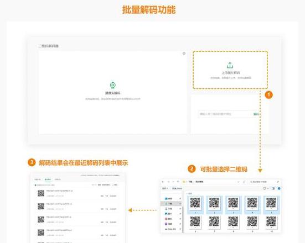
Task: Click the blue help icon in explorer
Action: point(279,188)
